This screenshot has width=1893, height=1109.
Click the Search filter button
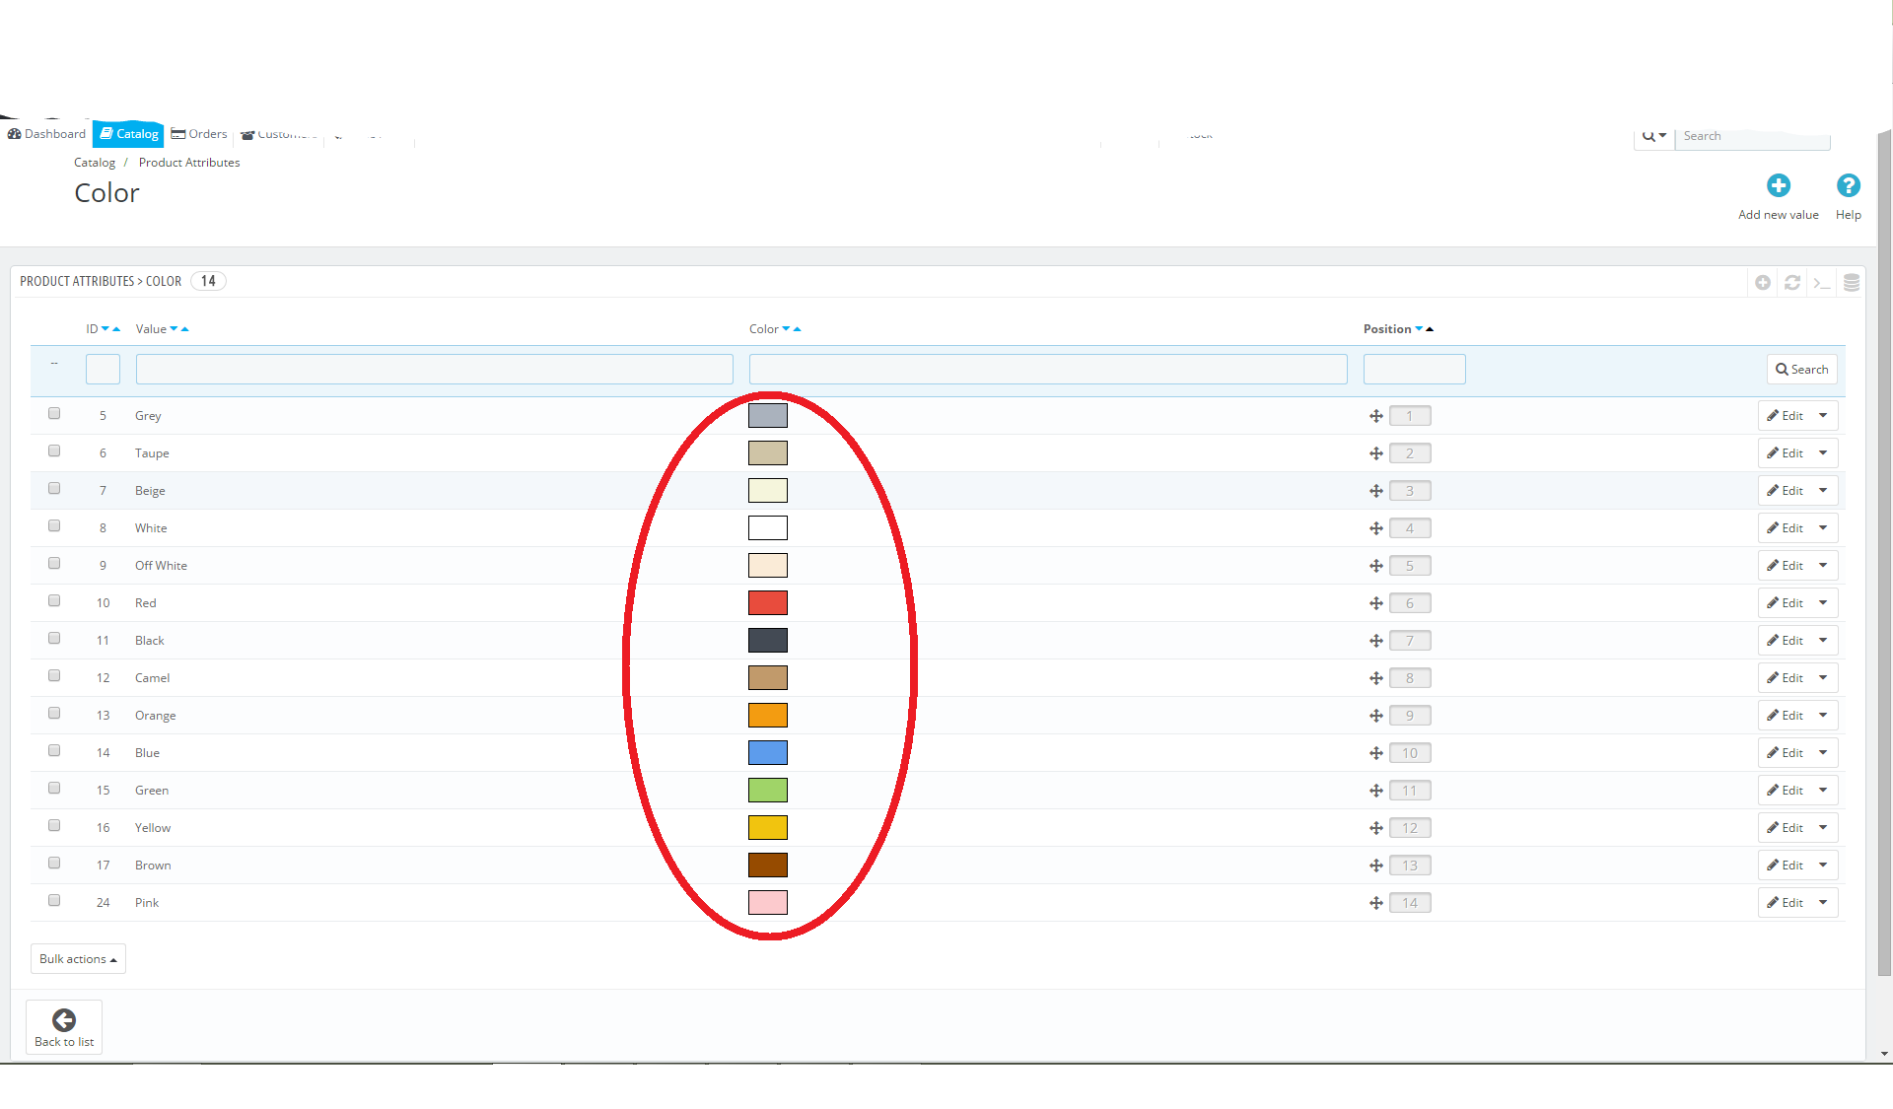(1801, 370)
